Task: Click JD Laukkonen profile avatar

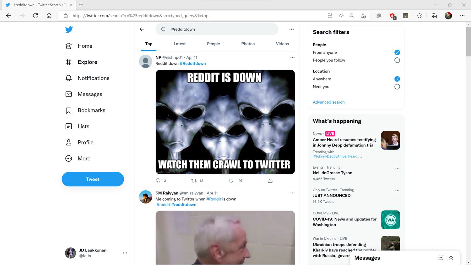Action: [x=70, y=253]
